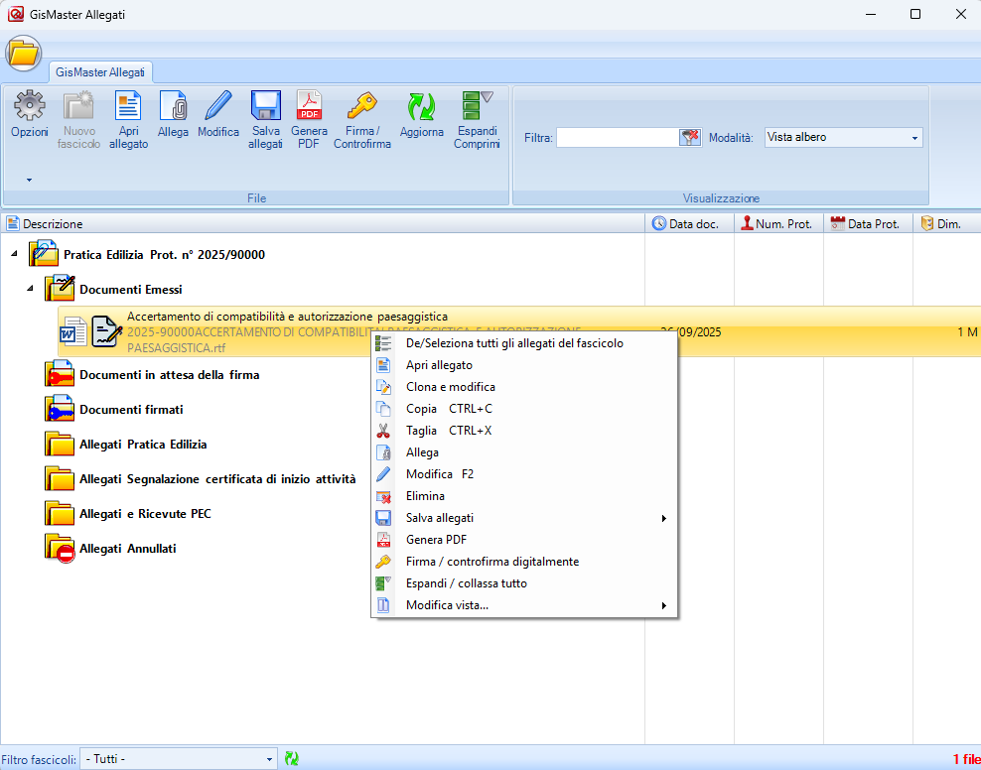Collapse the Documenti Emessi tree node
The height and width of the screenshot is (770, 981).
pyautogui.click(x=31, y=289)
